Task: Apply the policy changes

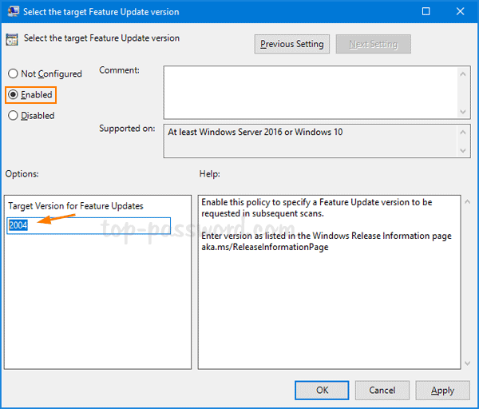Action: coord(442,391)
